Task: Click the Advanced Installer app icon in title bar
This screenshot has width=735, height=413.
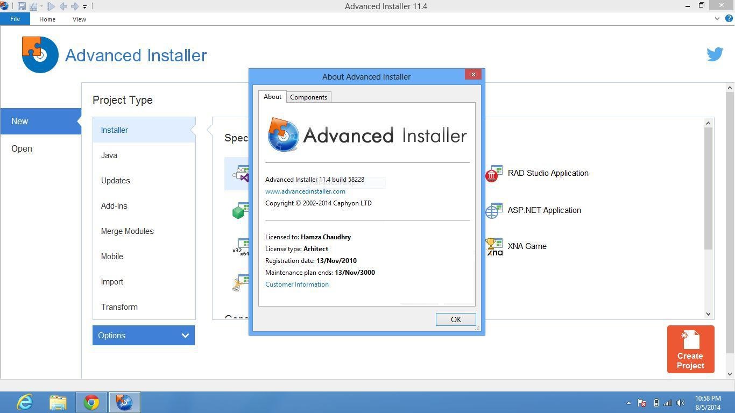Action: [4, 6]
